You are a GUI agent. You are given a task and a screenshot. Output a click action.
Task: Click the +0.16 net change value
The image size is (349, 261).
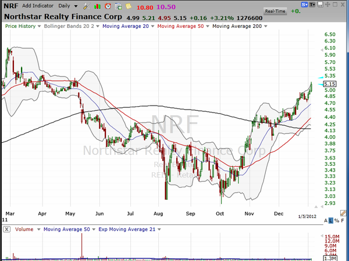tap(198, 18)
